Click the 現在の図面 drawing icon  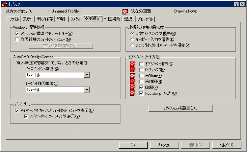tap(125, 12)
